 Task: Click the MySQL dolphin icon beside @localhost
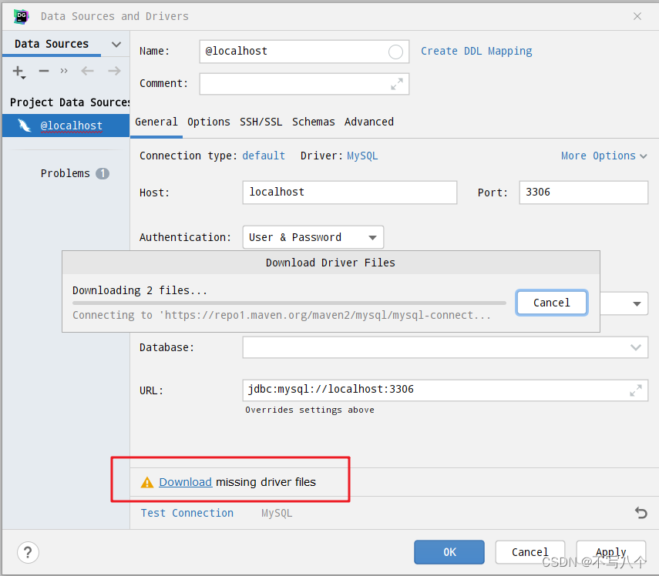[25, 125]
